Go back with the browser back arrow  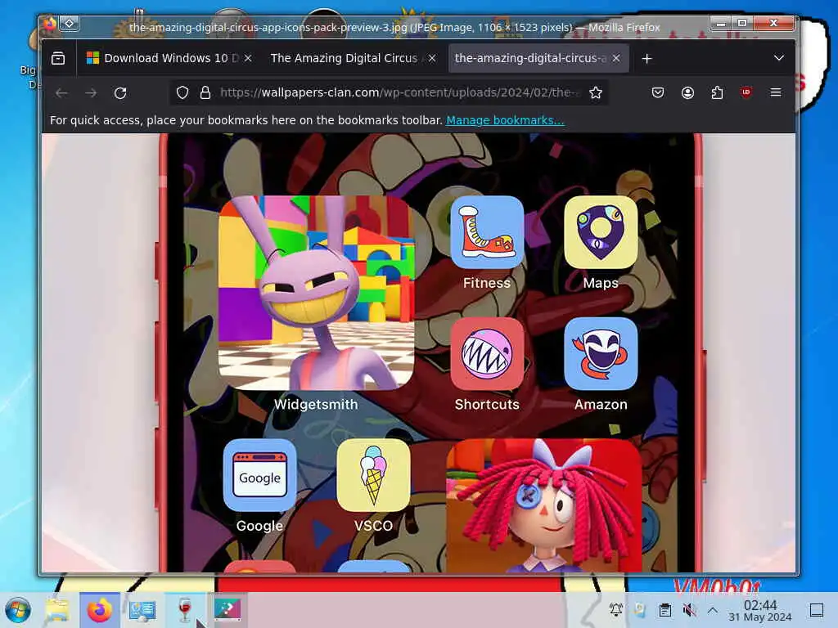[61, 93]
